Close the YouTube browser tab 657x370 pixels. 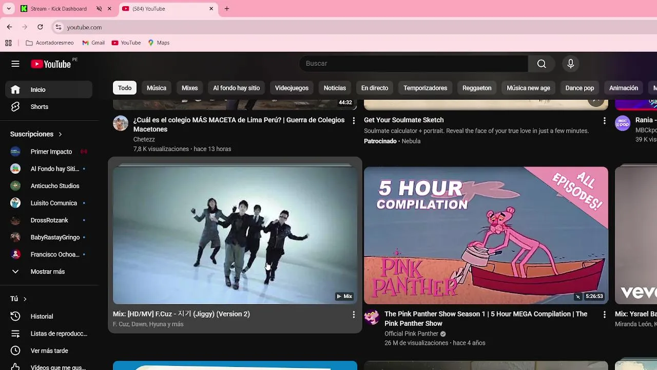point(211,9)
